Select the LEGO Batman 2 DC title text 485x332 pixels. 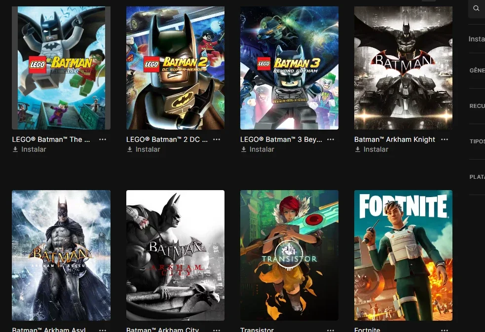pyautogui.click(x=167, y=139)
